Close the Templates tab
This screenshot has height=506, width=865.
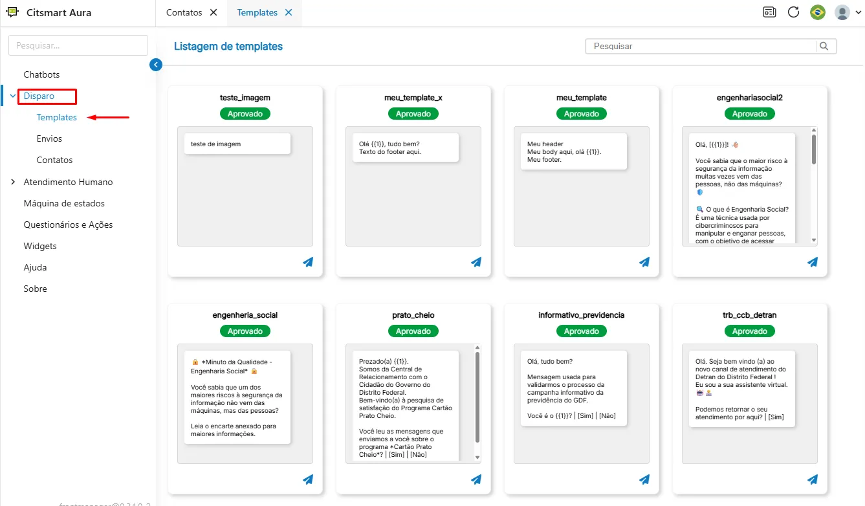click(289, 12)
